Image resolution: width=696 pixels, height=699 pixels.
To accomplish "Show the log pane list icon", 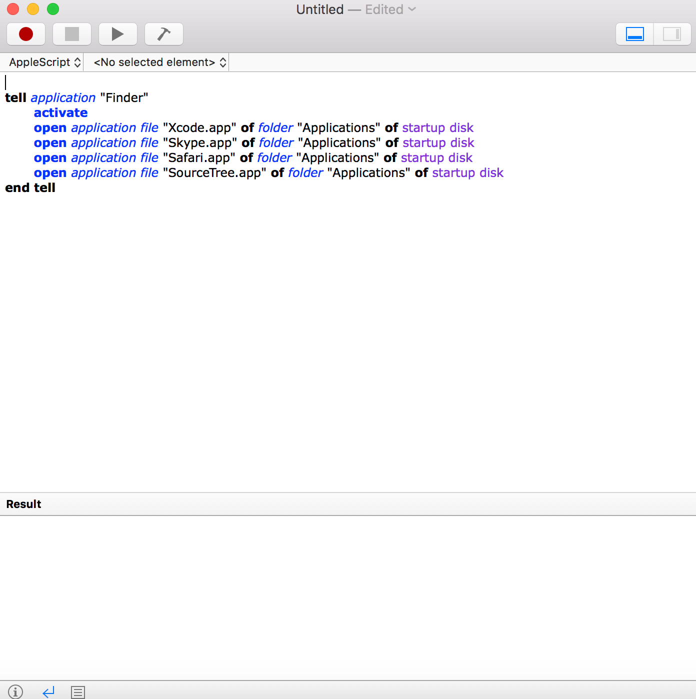I will pyautogui.click(x=78, y=692).
